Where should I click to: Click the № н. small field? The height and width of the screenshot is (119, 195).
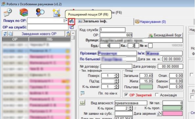coord(150,46)
